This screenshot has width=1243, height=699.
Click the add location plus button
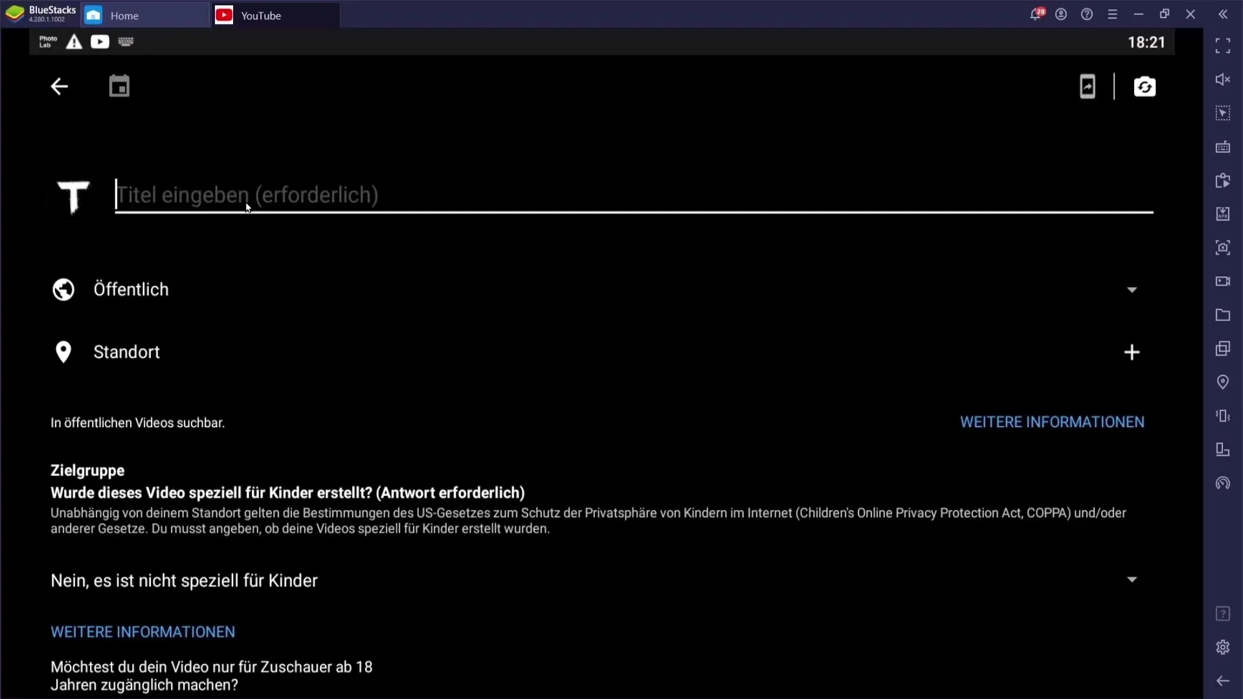point(1131,351)
